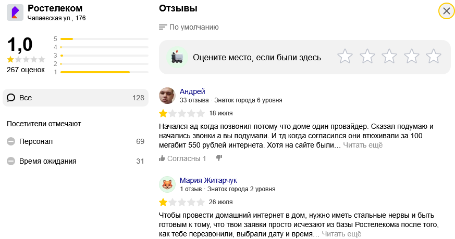This screenshot has height=239, width=455.
Task: Click the 'Отзывы' heading
Action: 178,8
